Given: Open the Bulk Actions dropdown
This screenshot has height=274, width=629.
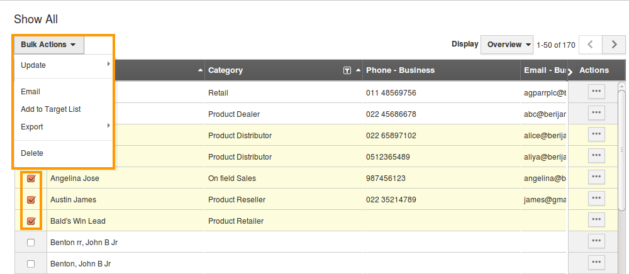Looking at the screenshot, I should [49, 45].
